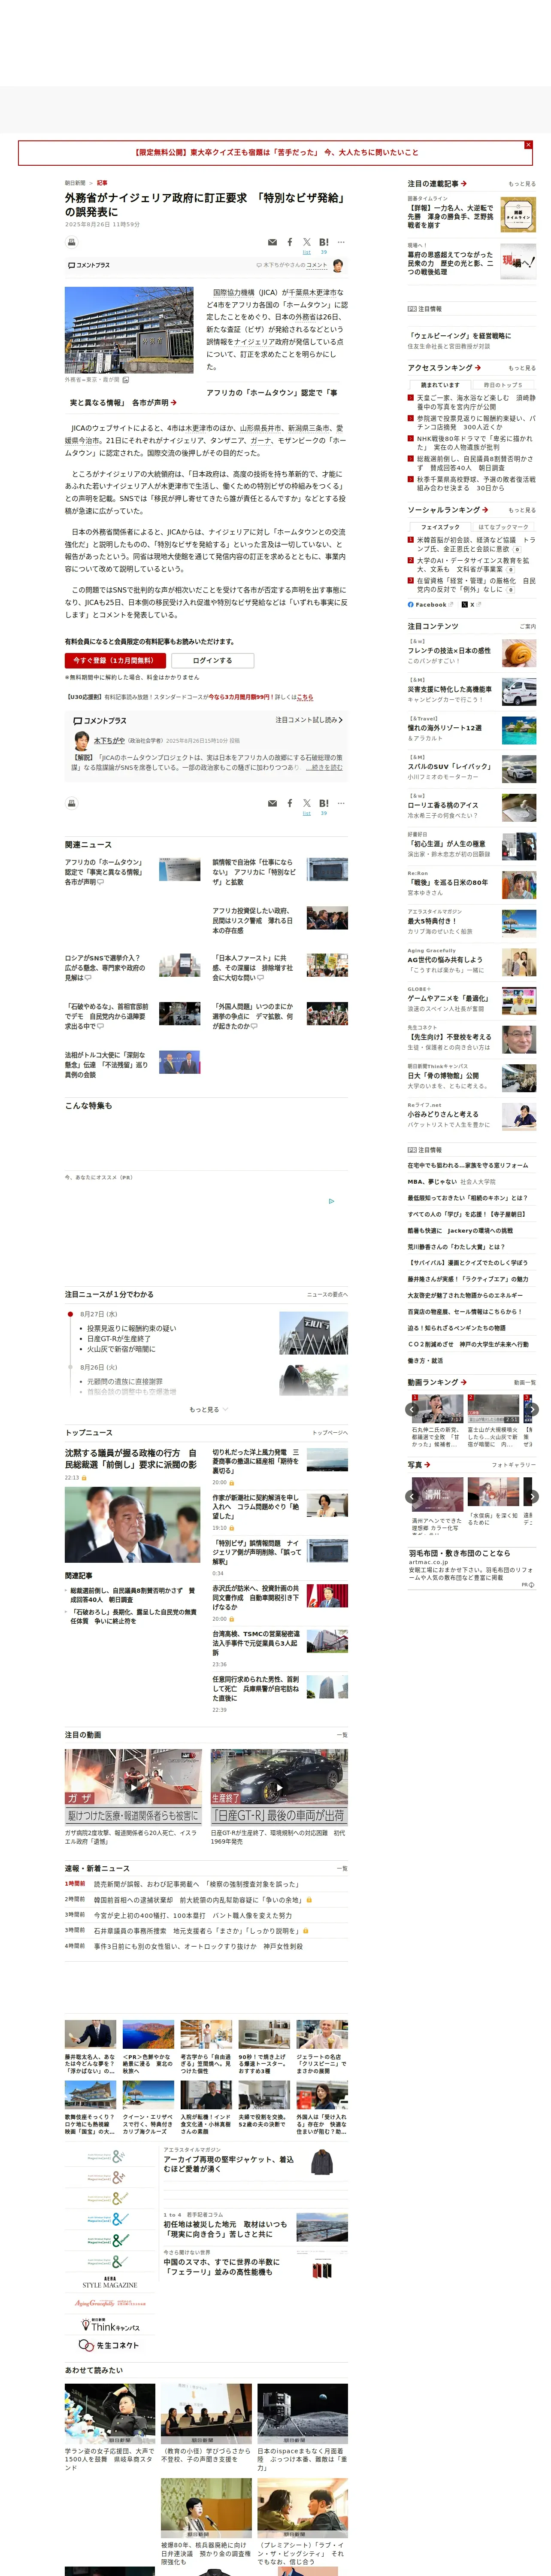The image size is (551, 2576).
Task: Click もっと見る beside ソーシャルランキング
Action: [521, 510]
